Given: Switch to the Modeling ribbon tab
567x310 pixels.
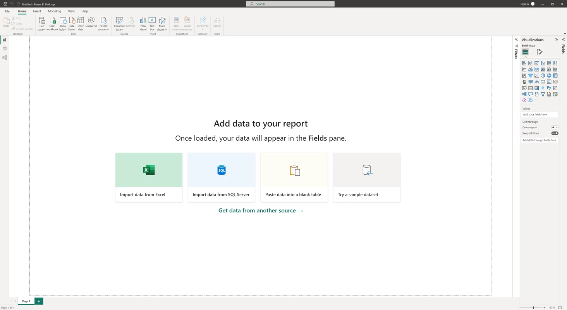Looking at the screenshot, I should (x=55, y=11).
